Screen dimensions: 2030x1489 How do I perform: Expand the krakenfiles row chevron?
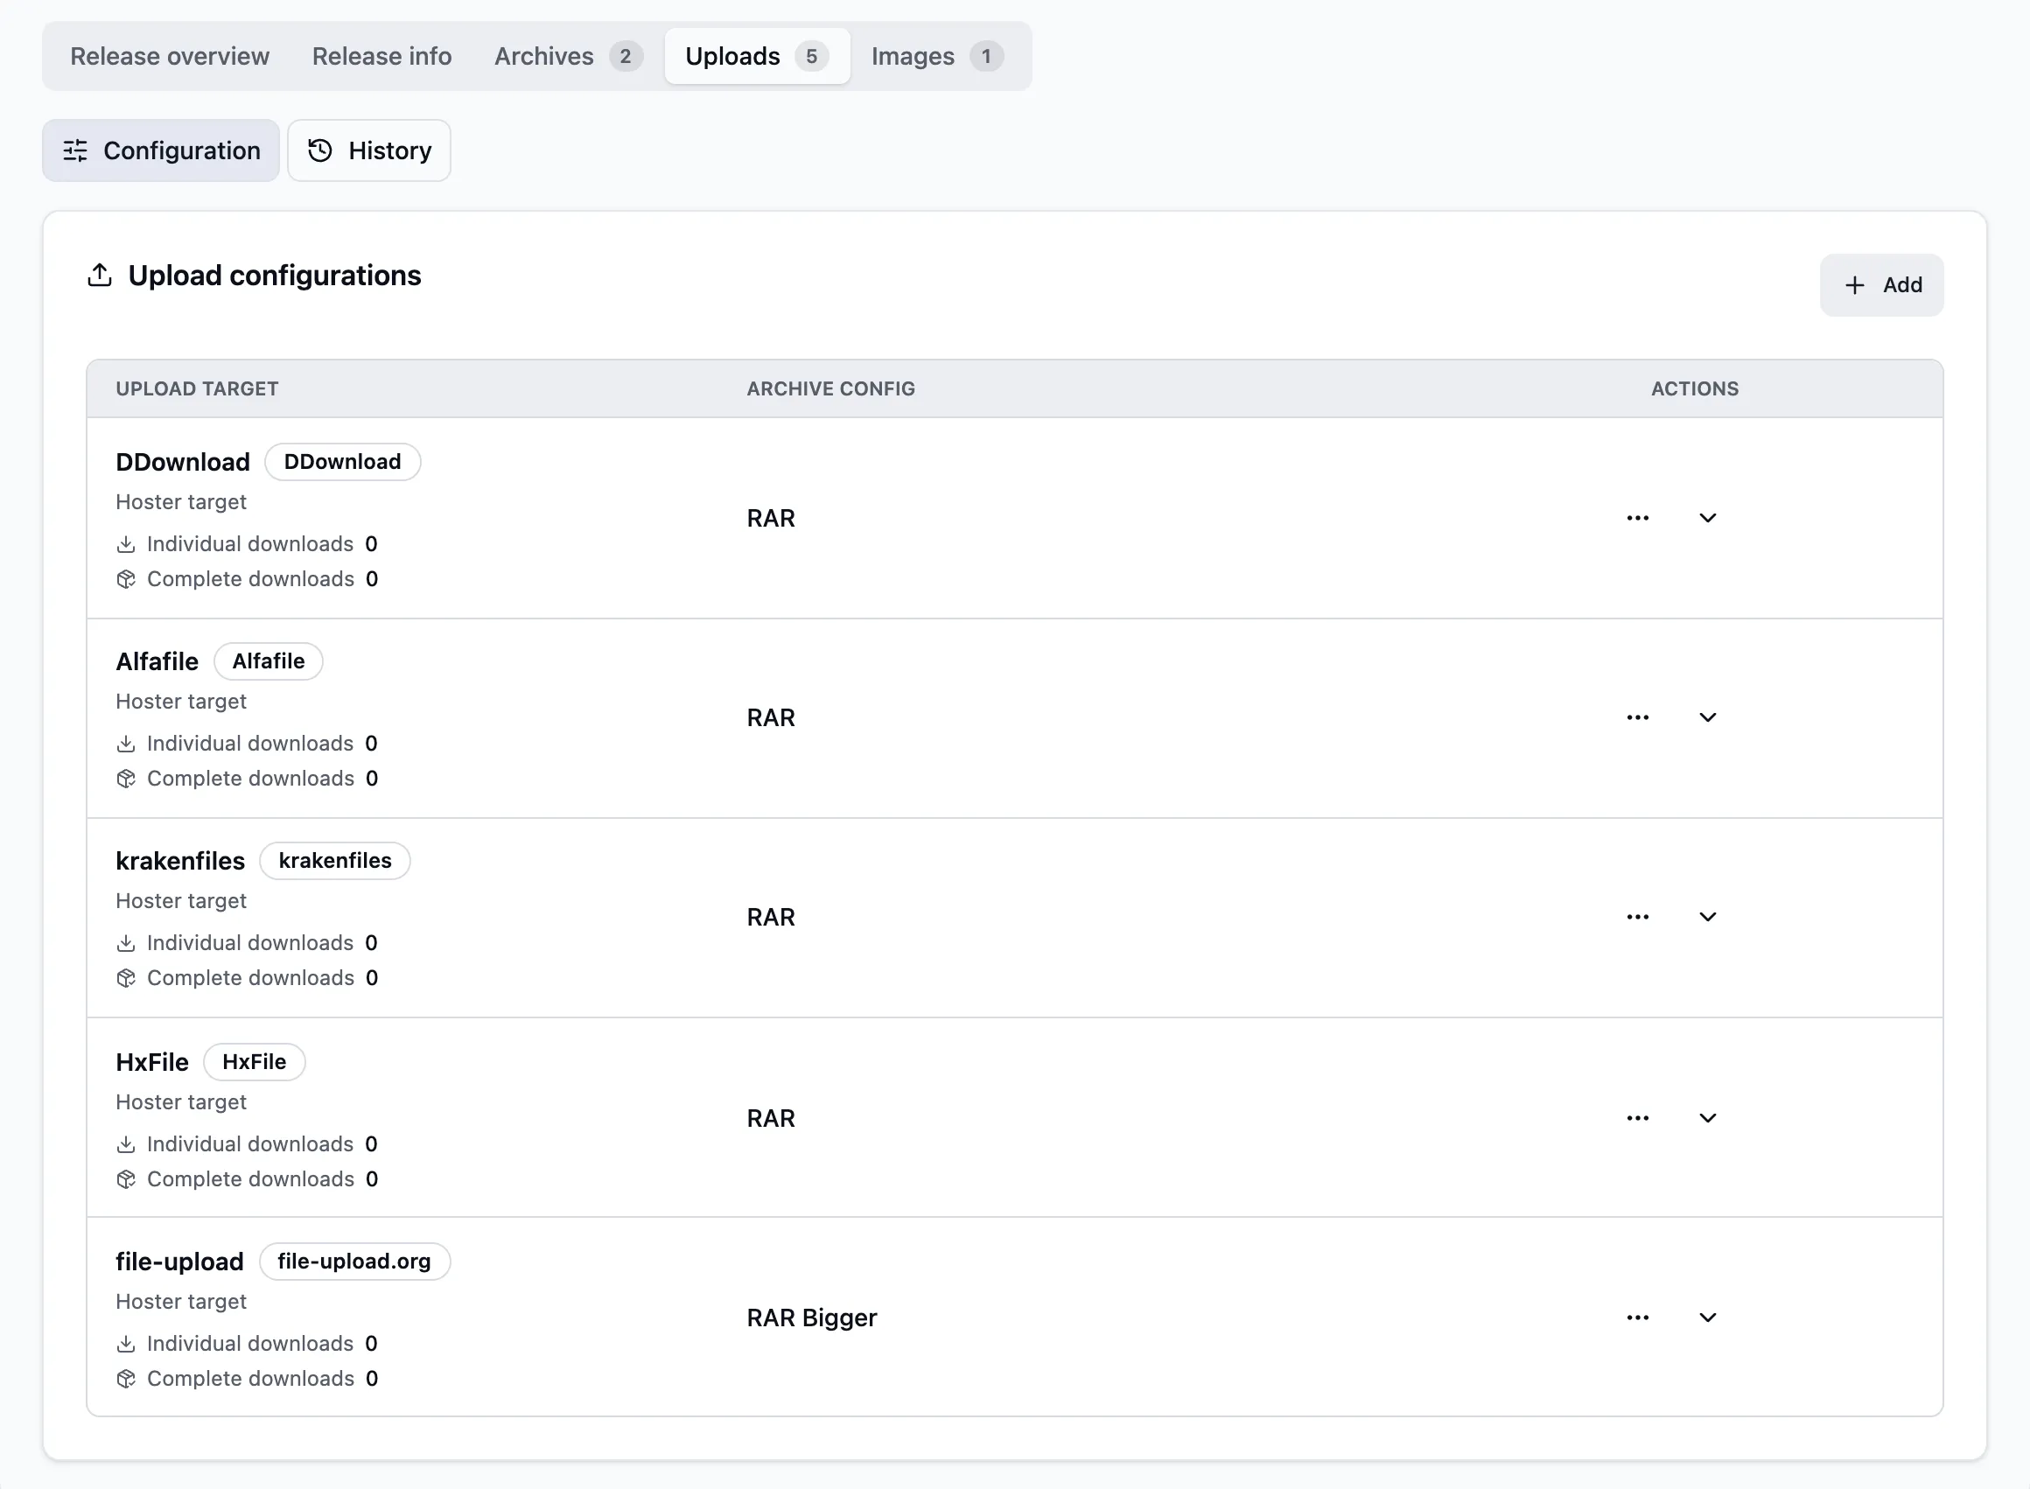[x=1707, y=917]
